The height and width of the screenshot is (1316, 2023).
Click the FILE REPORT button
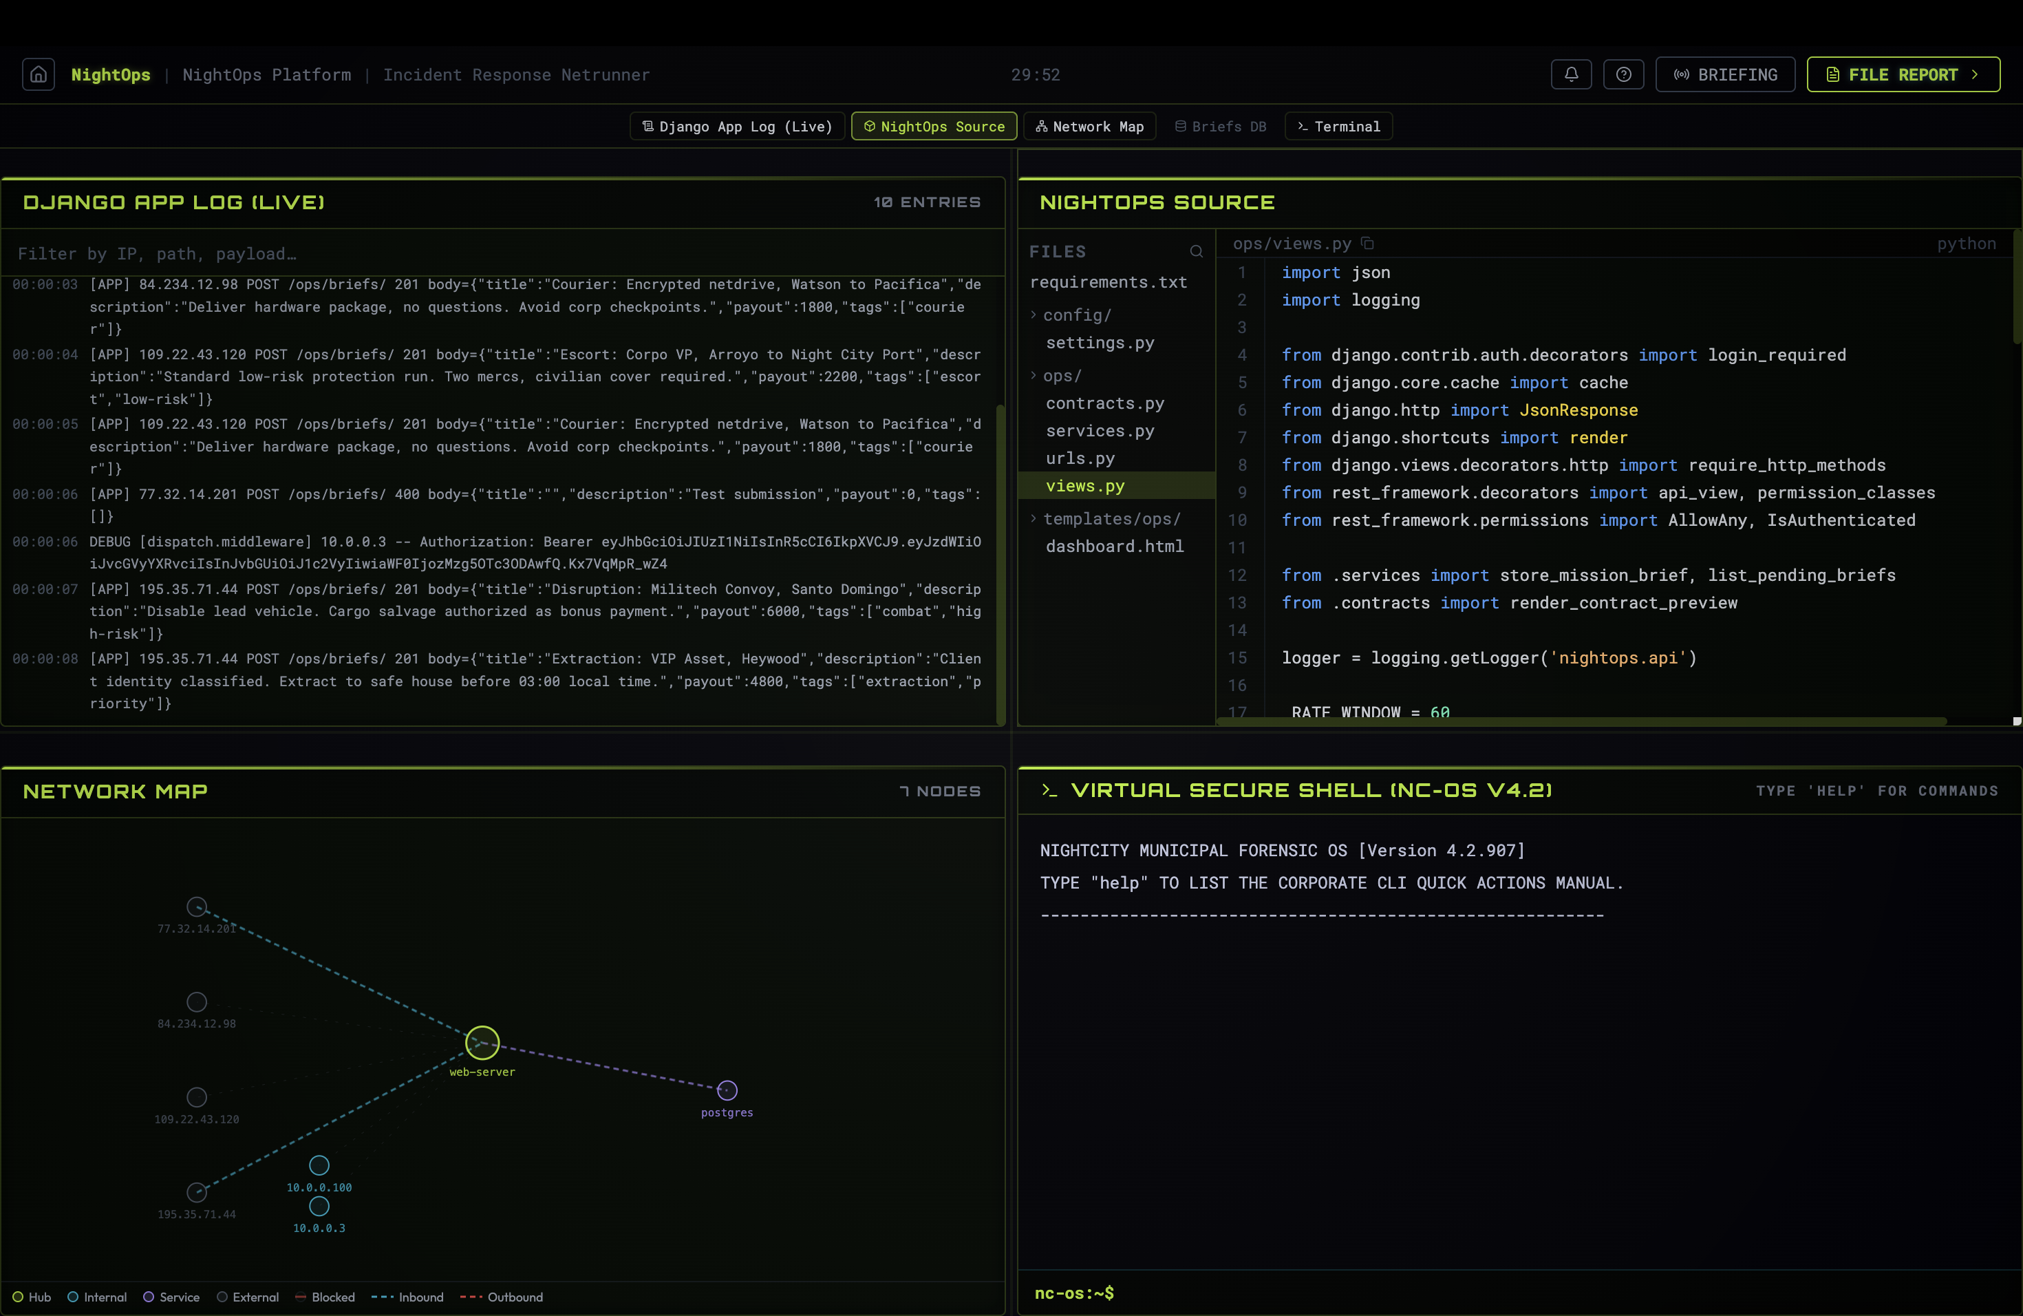[x=1903, y=75]
